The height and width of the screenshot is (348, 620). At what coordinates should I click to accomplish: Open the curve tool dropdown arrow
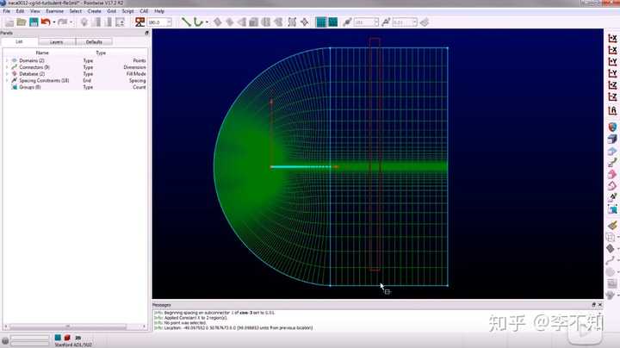click(x=207, y=22)
